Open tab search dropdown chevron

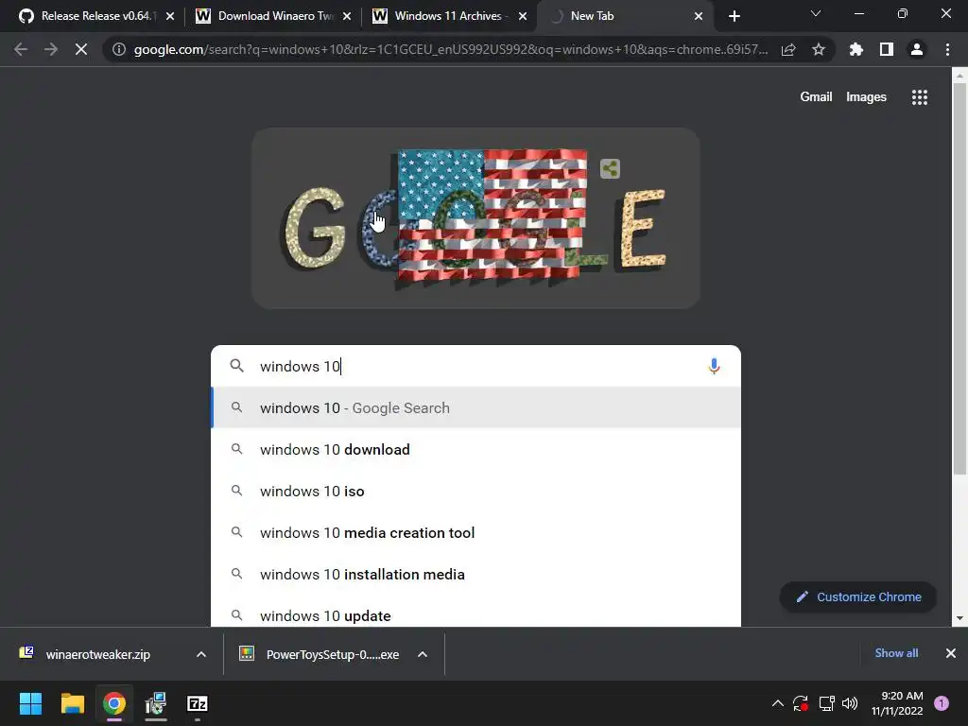pyautogui.click(x=816, y=13)
